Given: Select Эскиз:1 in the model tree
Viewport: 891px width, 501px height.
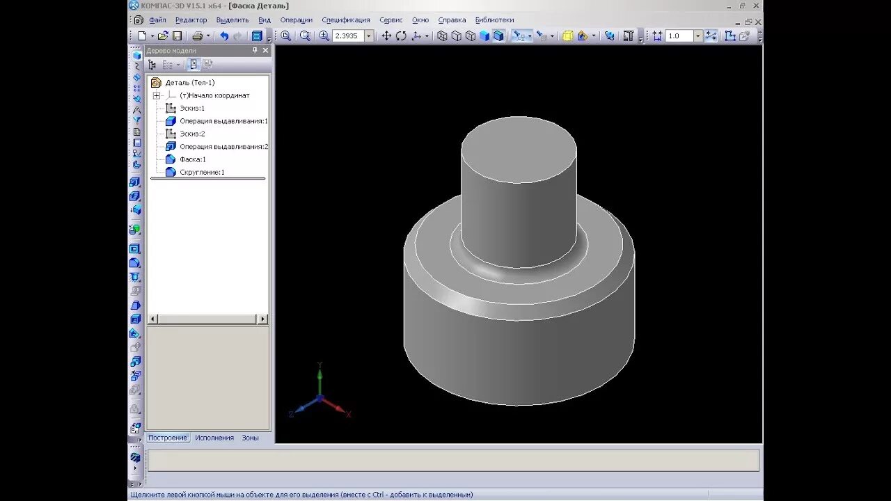Looking at the screenshot, I should tap(192, 109).
